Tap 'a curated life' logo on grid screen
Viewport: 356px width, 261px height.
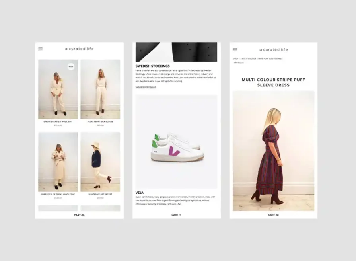[79, 49]
